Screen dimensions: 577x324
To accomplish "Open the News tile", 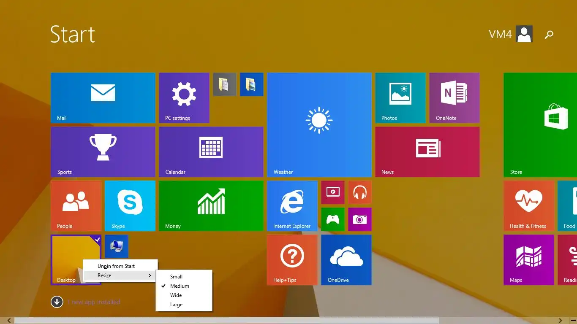I will click(x=427, y=152).
